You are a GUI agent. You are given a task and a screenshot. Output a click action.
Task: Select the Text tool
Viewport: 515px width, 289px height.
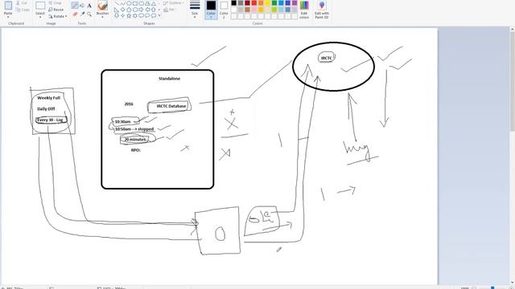89,6
